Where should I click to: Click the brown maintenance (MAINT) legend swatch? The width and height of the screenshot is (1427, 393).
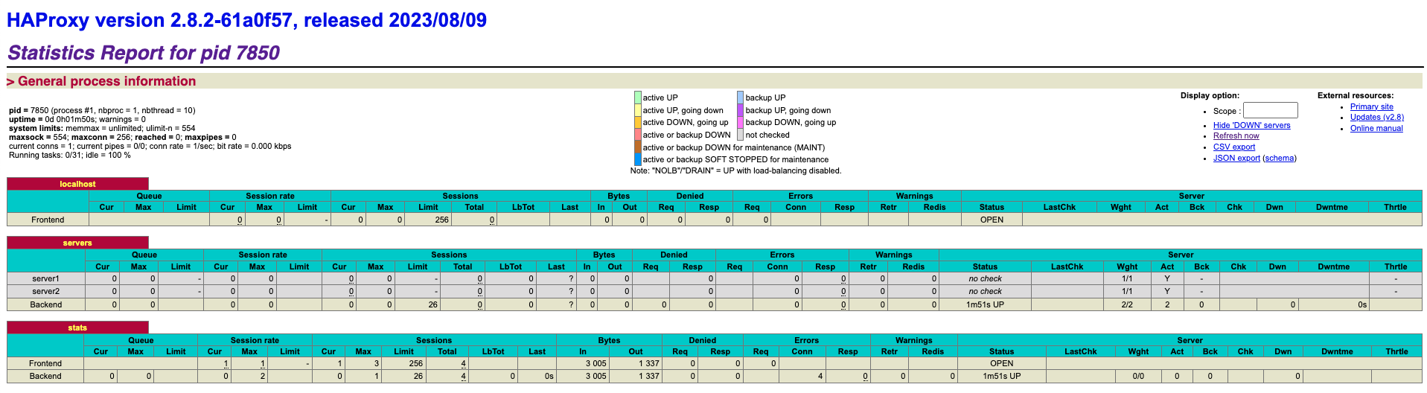(638, 147)
